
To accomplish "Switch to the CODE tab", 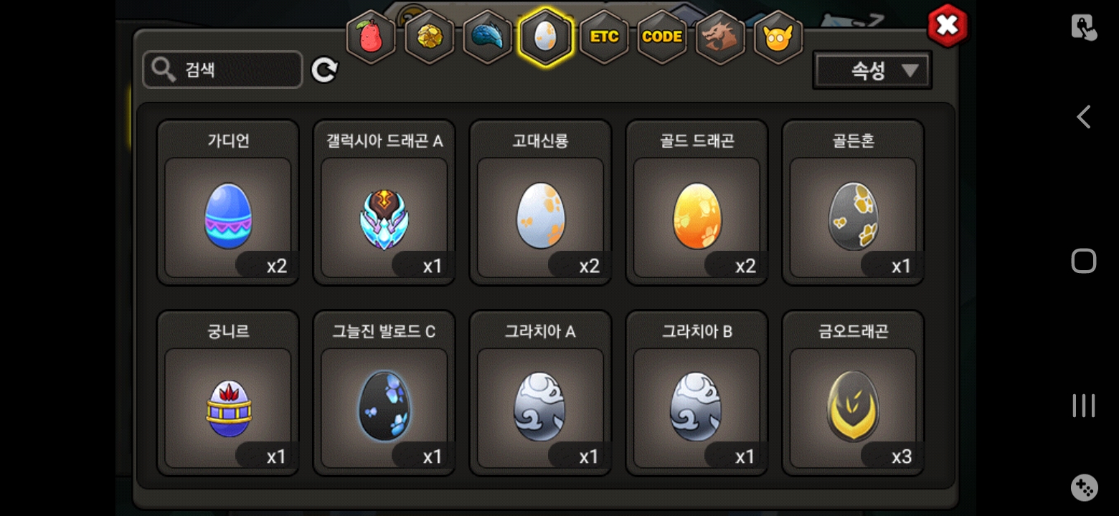I will coord(662,37).
